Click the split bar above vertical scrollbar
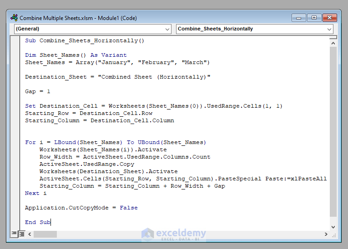348x249 pixels. (333, 37)
